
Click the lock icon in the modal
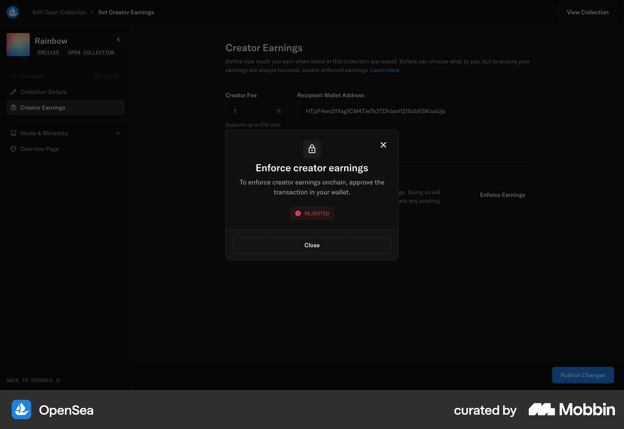click(x=312, y=149)
